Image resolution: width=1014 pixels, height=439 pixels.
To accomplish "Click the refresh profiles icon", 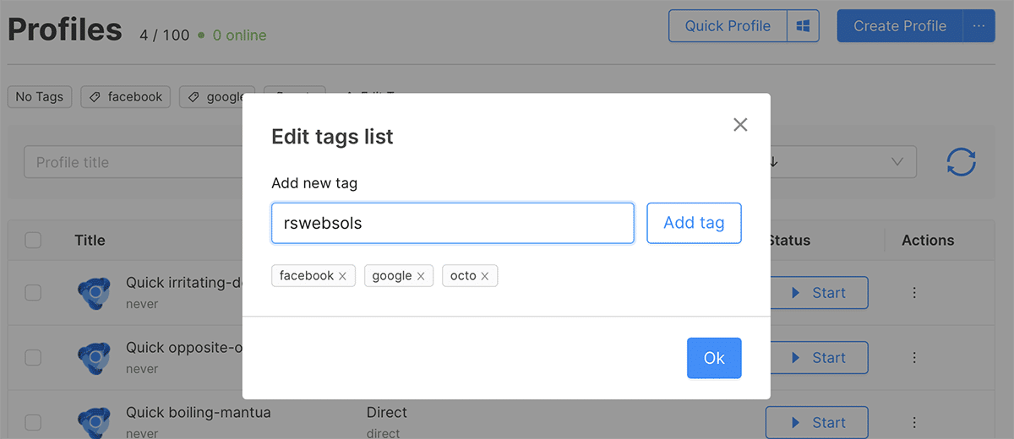I will [962, 162].
